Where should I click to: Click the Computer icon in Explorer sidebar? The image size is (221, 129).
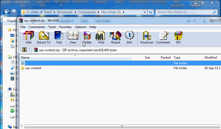10,89
